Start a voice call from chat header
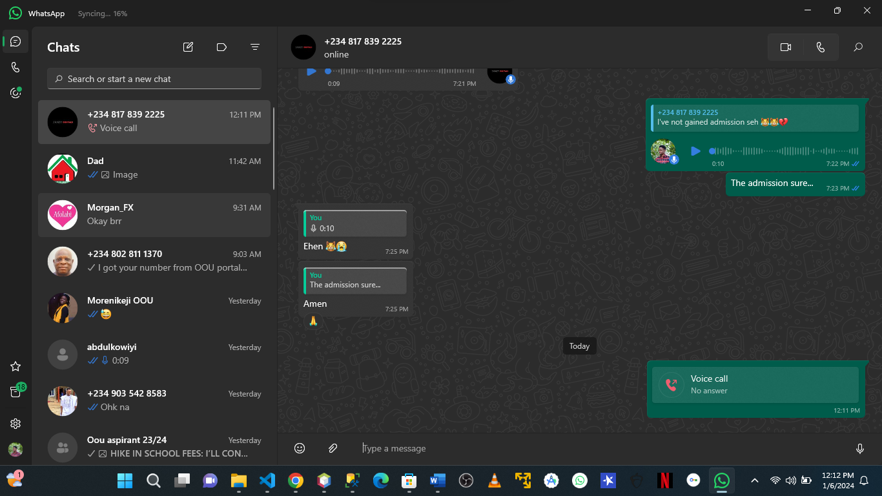This screenshot has height=496, width=882. (x=820, y=47)
